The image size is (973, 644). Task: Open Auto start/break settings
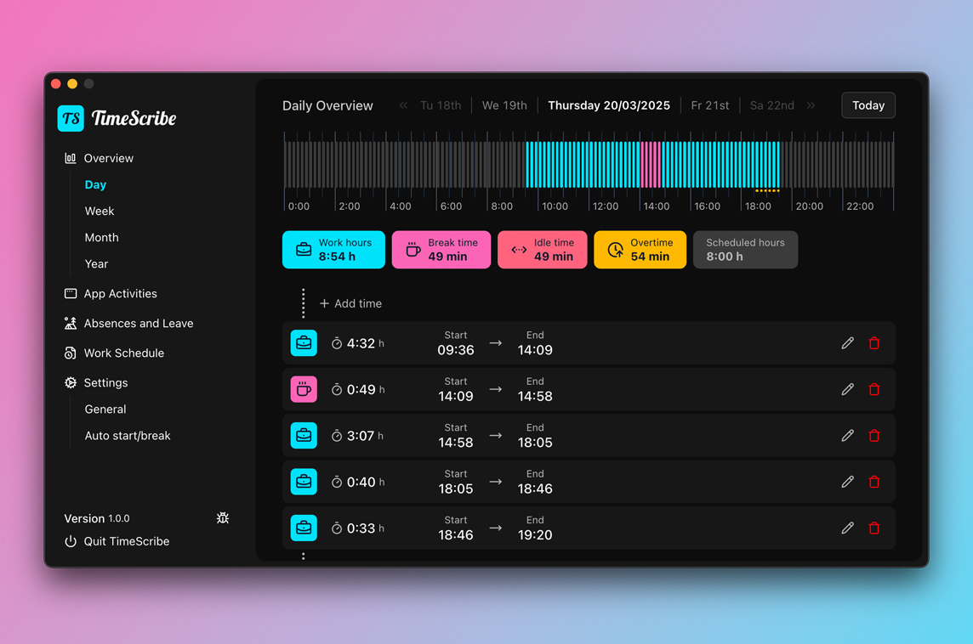(128, 436)
